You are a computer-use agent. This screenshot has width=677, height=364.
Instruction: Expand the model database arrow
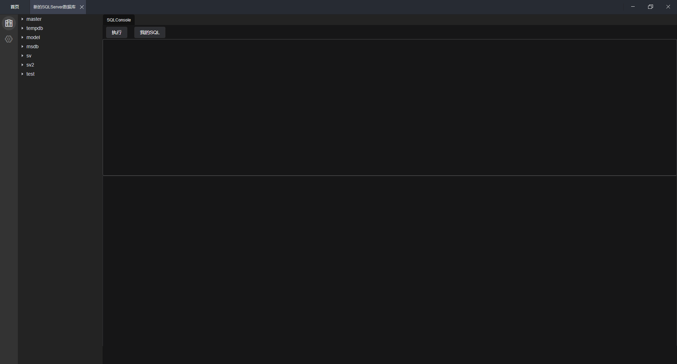tap(22, 37)
